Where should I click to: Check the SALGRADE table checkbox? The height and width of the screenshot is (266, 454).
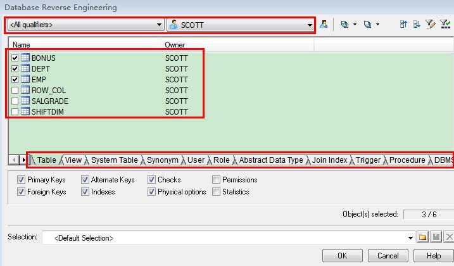pyautogui.click(x=15, y=101)
